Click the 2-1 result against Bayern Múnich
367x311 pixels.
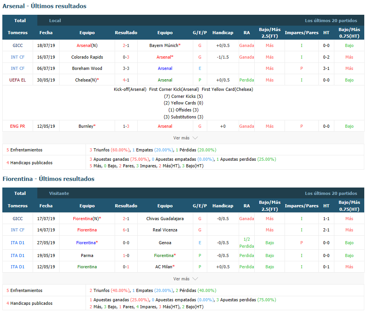coord(126,45)
